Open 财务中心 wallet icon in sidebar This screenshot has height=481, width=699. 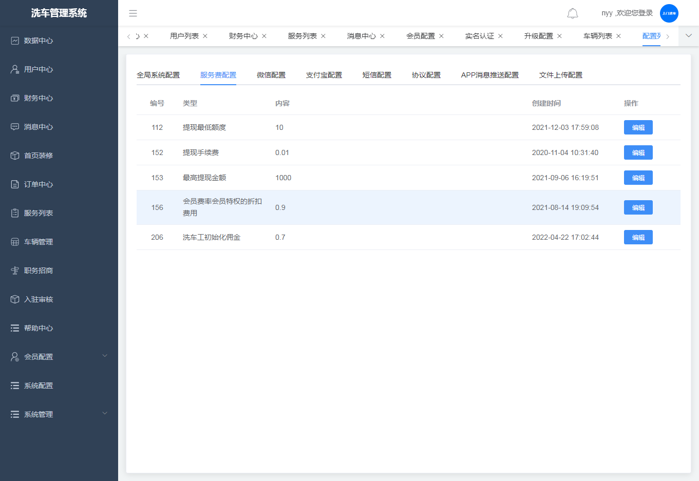[15, 98]
